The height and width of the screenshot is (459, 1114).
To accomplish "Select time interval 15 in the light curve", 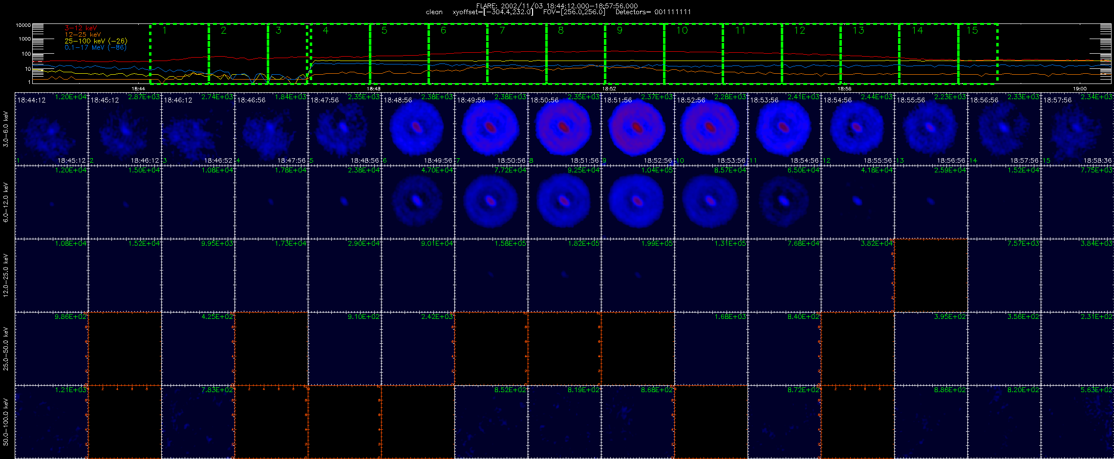I will pos(978,54).
